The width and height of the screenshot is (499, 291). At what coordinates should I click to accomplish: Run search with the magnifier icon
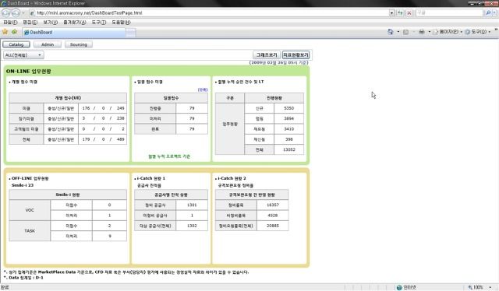(488, 13)
